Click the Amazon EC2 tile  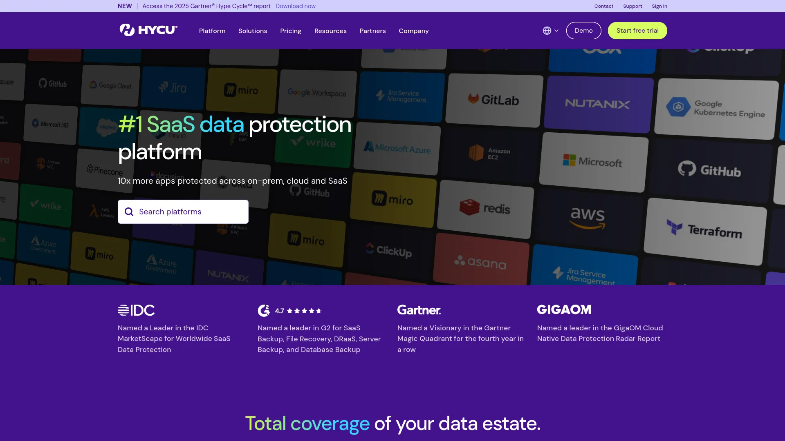coord(489,154)
